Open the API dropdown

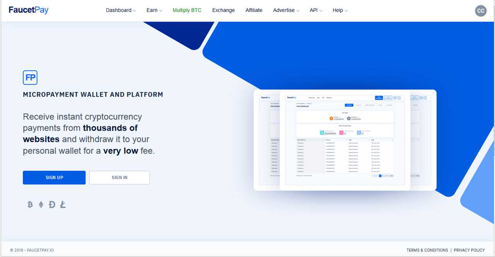316,10
